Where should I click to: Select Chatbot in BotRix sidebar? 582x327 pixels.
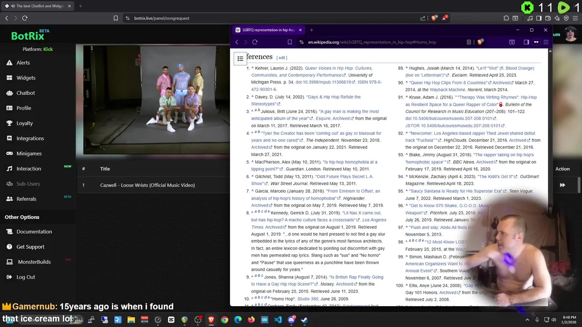[25, 93]
